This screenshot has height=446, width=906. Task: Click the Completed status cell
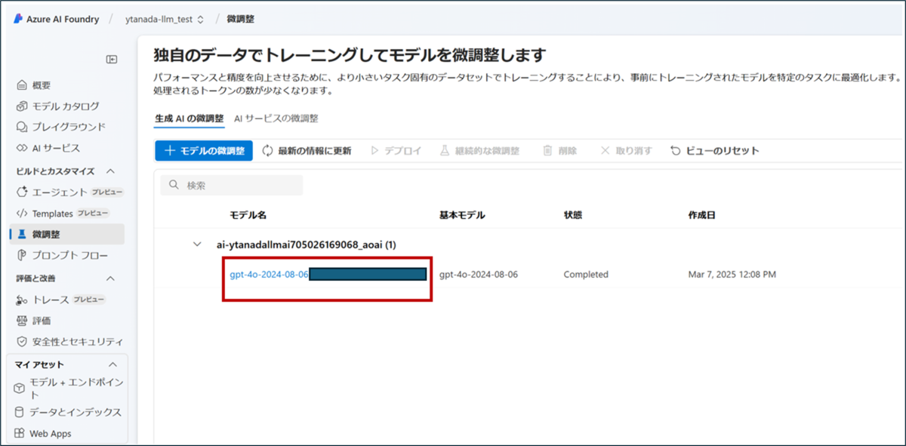586,275
